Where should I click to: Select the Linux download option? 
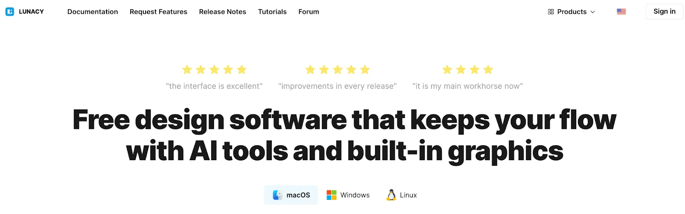[x=402, y=195]
